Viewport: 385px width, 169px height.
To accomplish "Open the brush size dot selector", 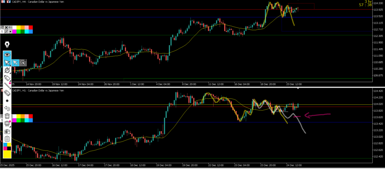I will click(7, 101).
